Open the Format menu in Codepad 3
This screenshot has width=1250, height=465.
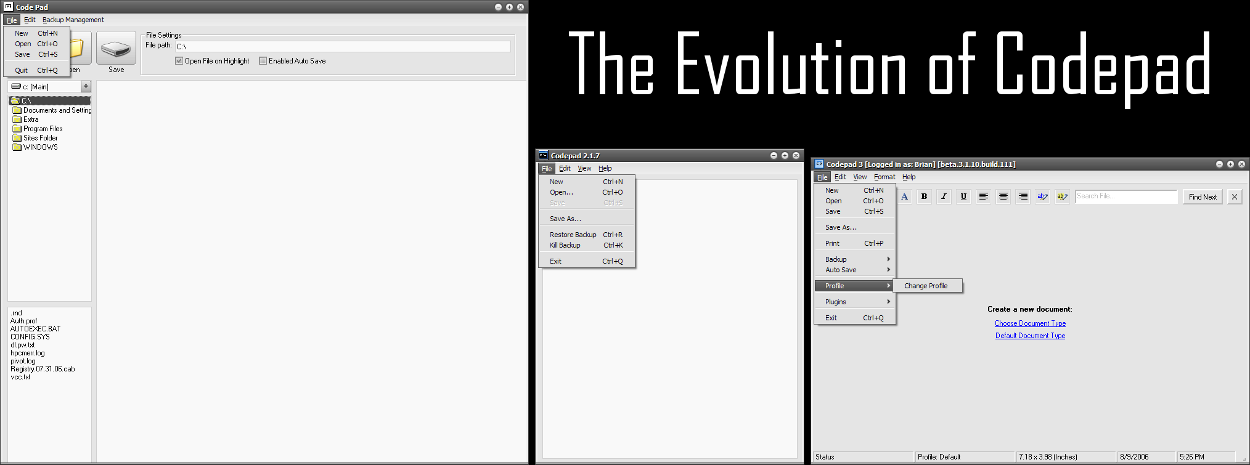[884, 177]
